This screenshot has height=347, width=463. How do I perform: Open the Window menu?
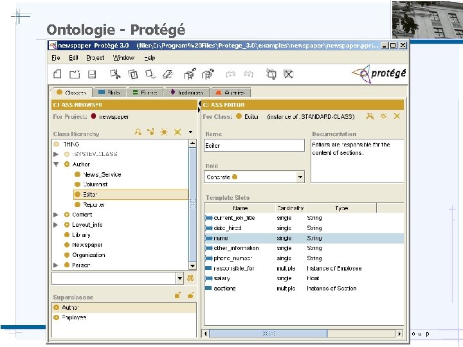click(x=123, y=58)
